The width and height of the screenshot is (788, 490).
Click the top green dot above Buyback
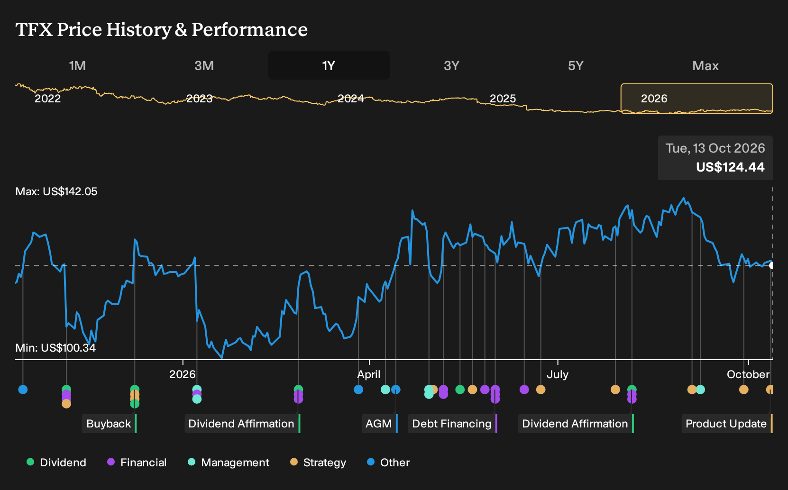tap(135, 390)
